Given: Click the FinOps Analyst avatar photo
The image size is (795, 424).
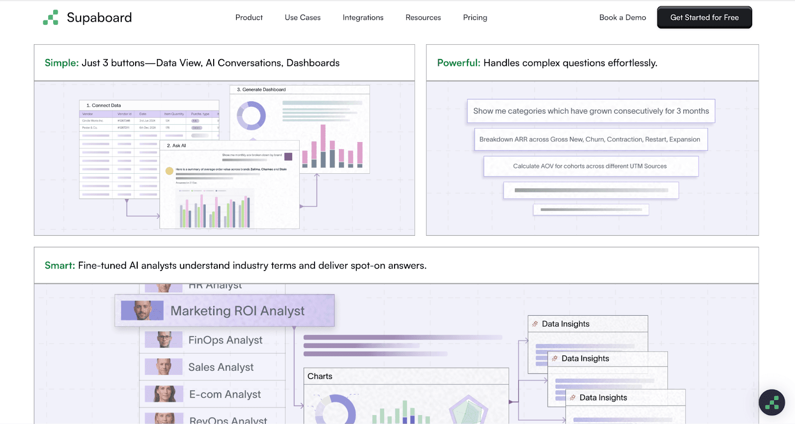Looking at the screenshot, I should 164,340.
